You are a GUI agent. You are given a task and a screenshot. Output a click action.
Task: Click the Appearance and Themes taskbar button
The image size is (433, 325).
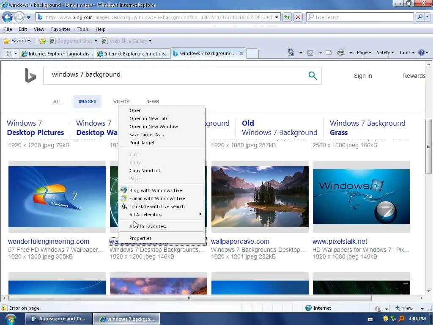[x=58, y=319]
